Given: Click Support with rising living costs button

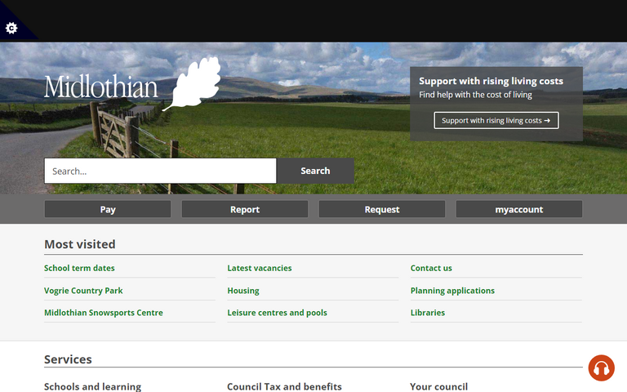Looking at the screenshot, I should point(496,121).
